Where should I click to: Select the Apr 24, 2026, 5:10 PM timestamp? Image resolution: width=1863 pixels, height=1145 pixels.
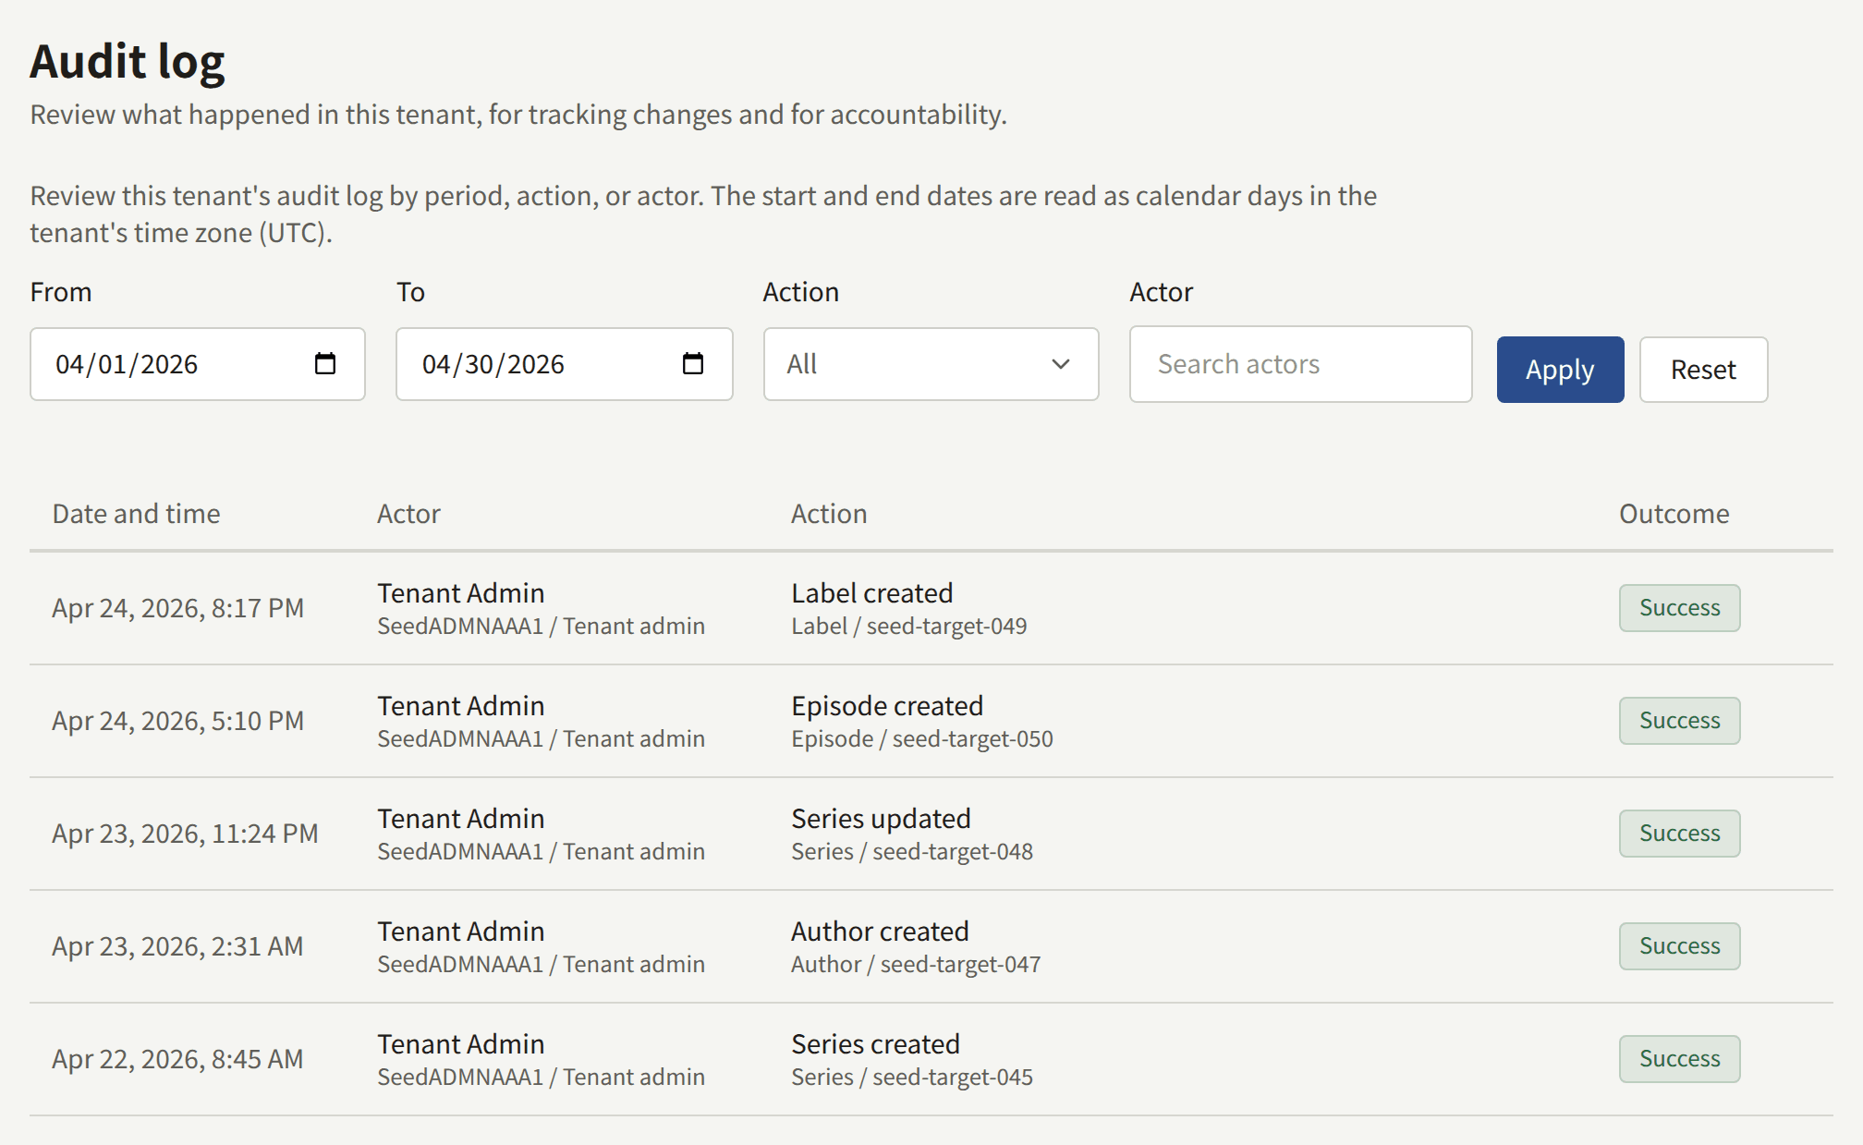coord(177,721)
